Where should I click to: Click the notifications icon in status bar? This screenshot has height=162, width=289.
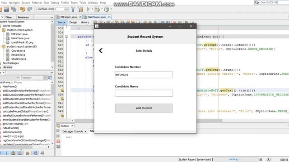(x=269, y=159)
